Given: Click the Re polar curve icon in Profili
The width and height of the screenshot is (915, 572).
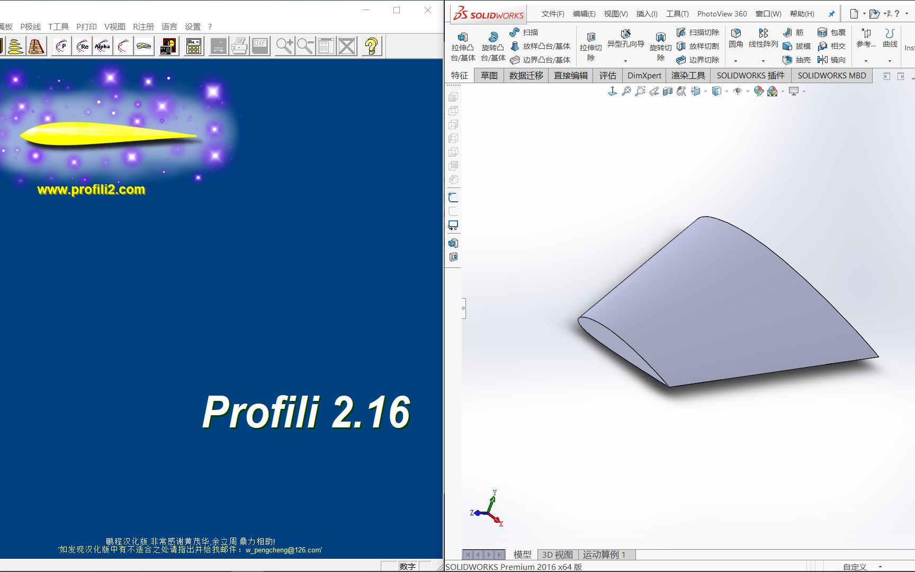Looking at the screenshot, I should pos(83,47).
